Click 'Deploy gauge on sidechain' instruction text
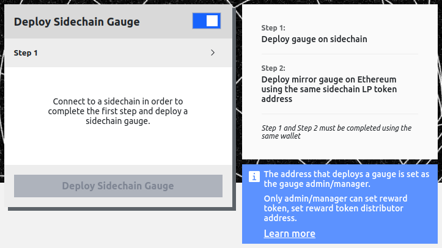The height and width of the screenshot is (248, 442). (x=314, y=40)
